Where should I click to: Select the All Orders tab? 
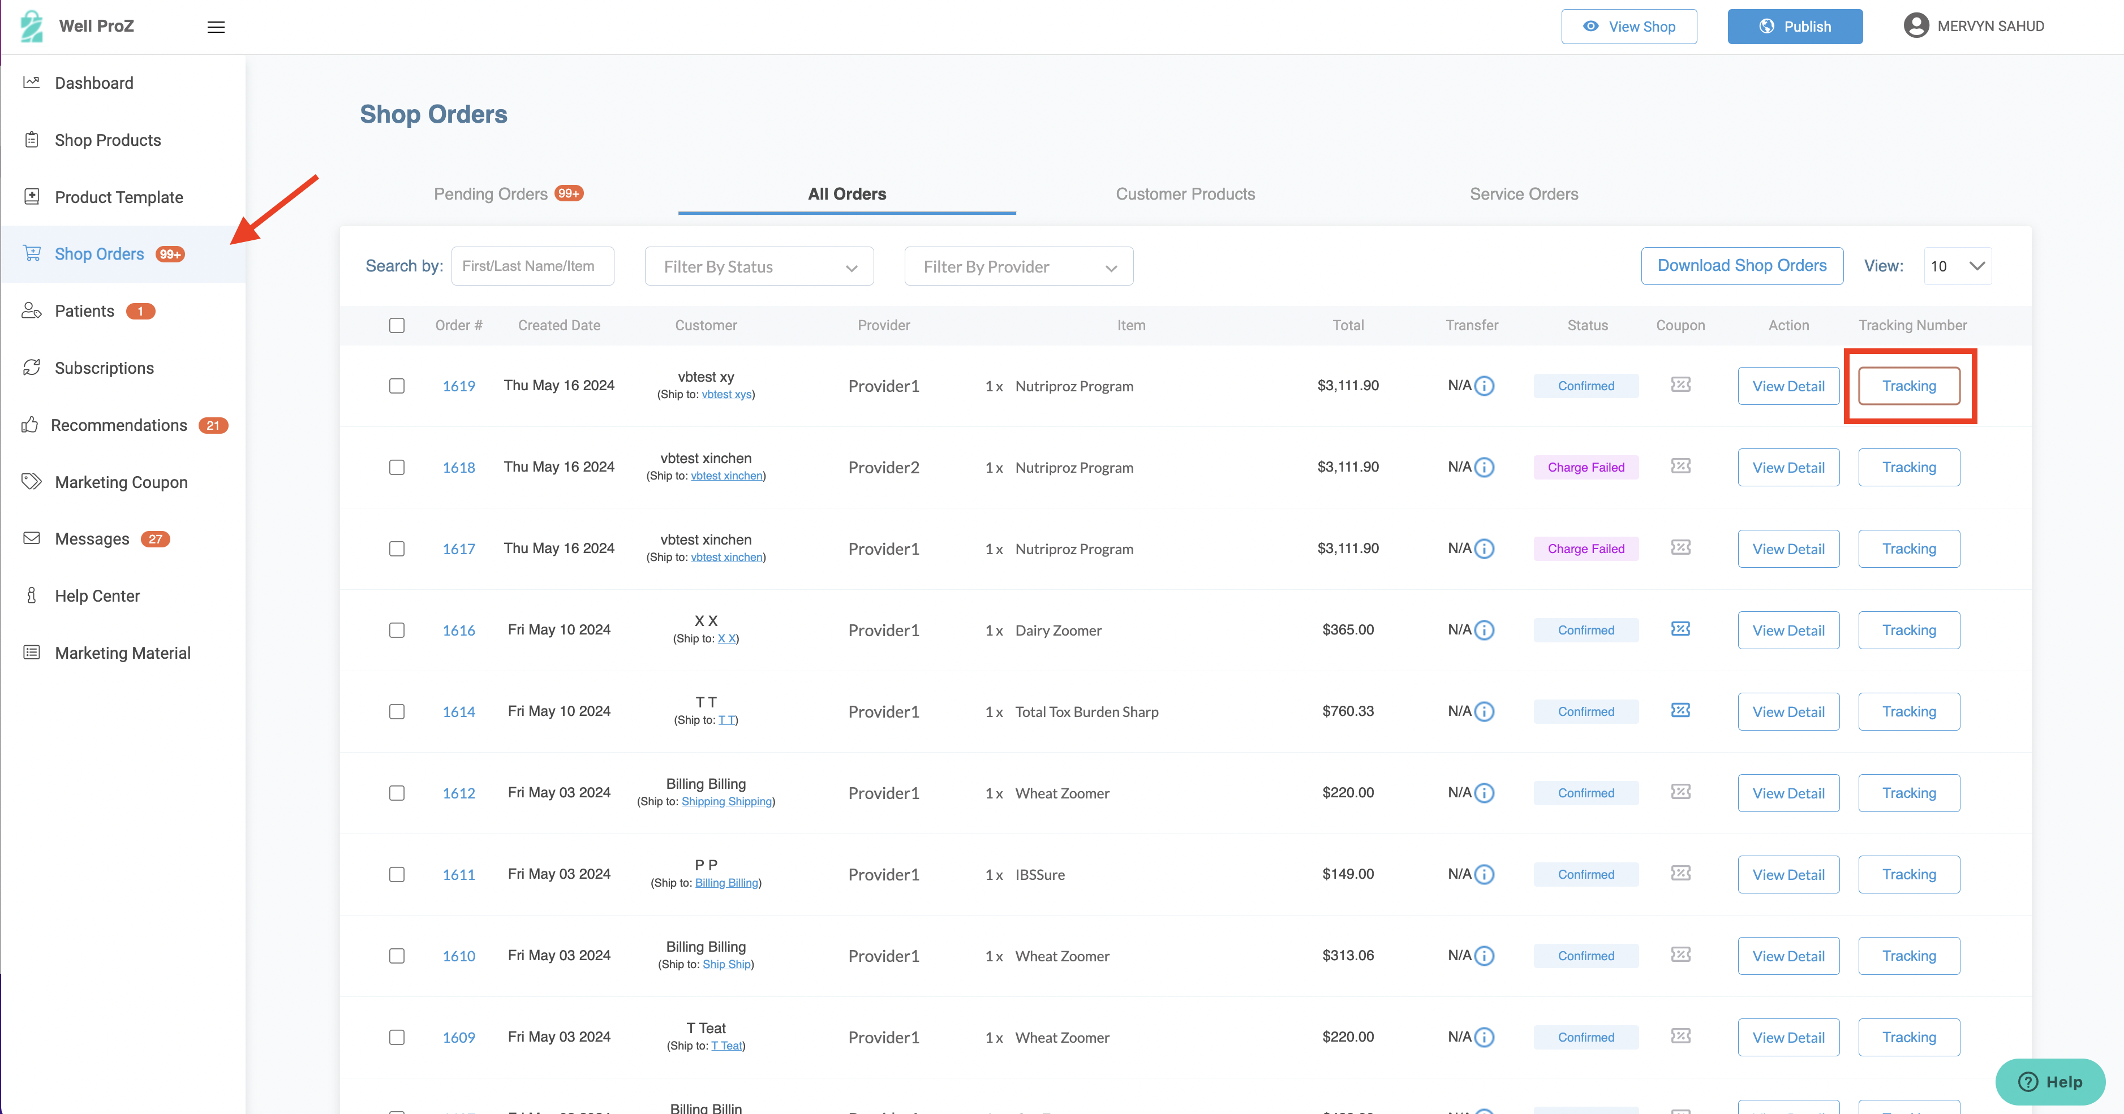pos(847,195)
